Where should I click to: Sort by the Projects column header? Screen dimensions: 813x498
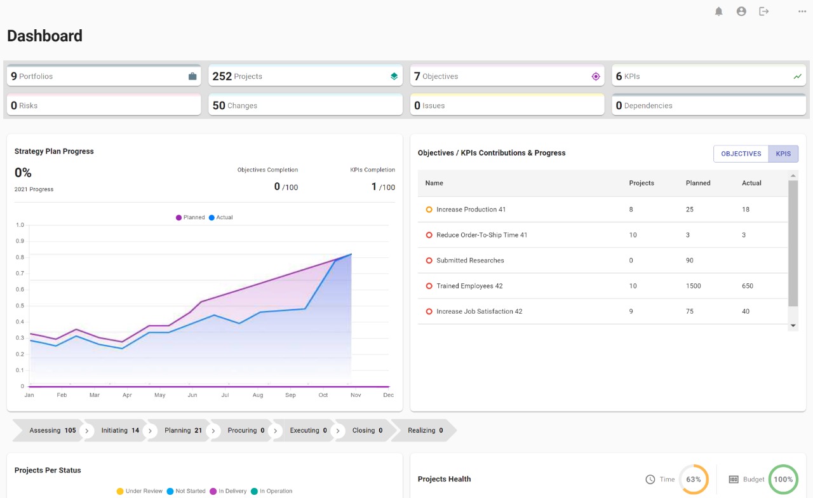pos(642,183)
